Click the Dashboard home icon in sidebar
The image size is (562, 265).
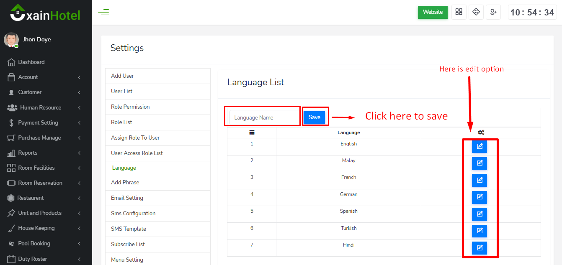click(x=11, y=62)
